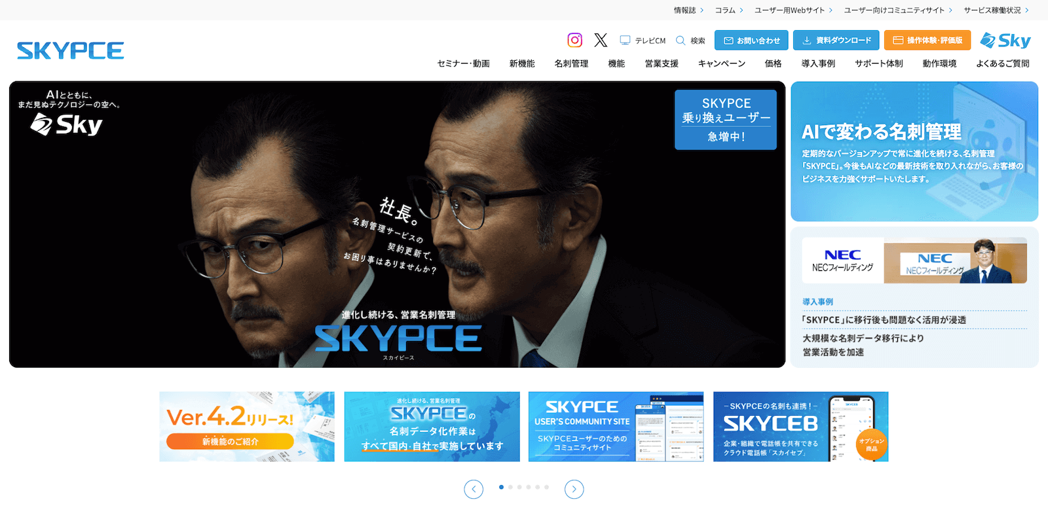Open ユーザー向けコミュニティサイト link
This screenshot has height=508, width=1048.
(898, 10)
